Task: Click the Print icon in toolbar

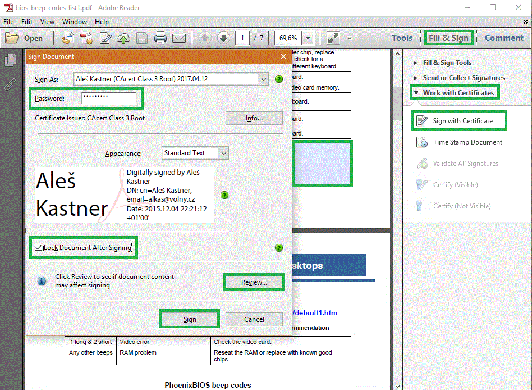Action: pyautogui.click(x=160, y=38)
